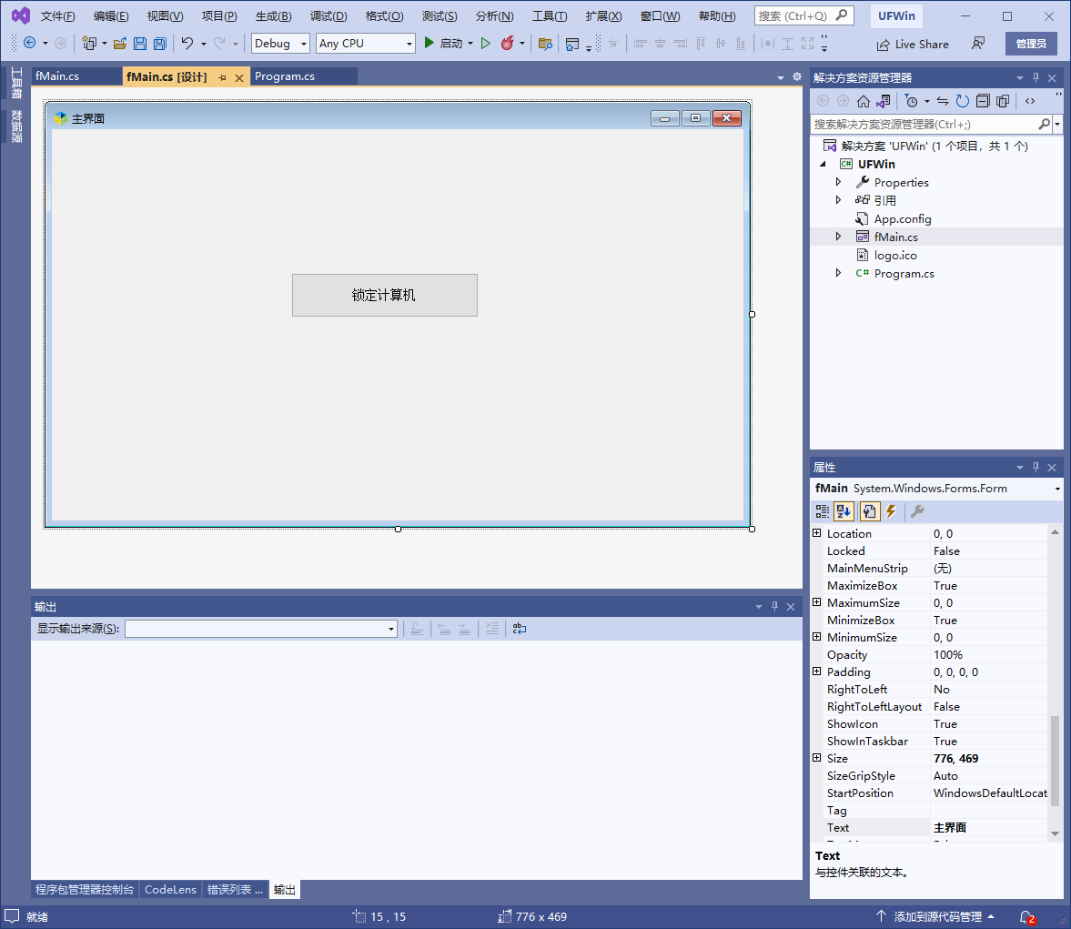Open the 工具箱 side tab
The width and height of the screenshot is (1071, 929).
tap(15, 84)
